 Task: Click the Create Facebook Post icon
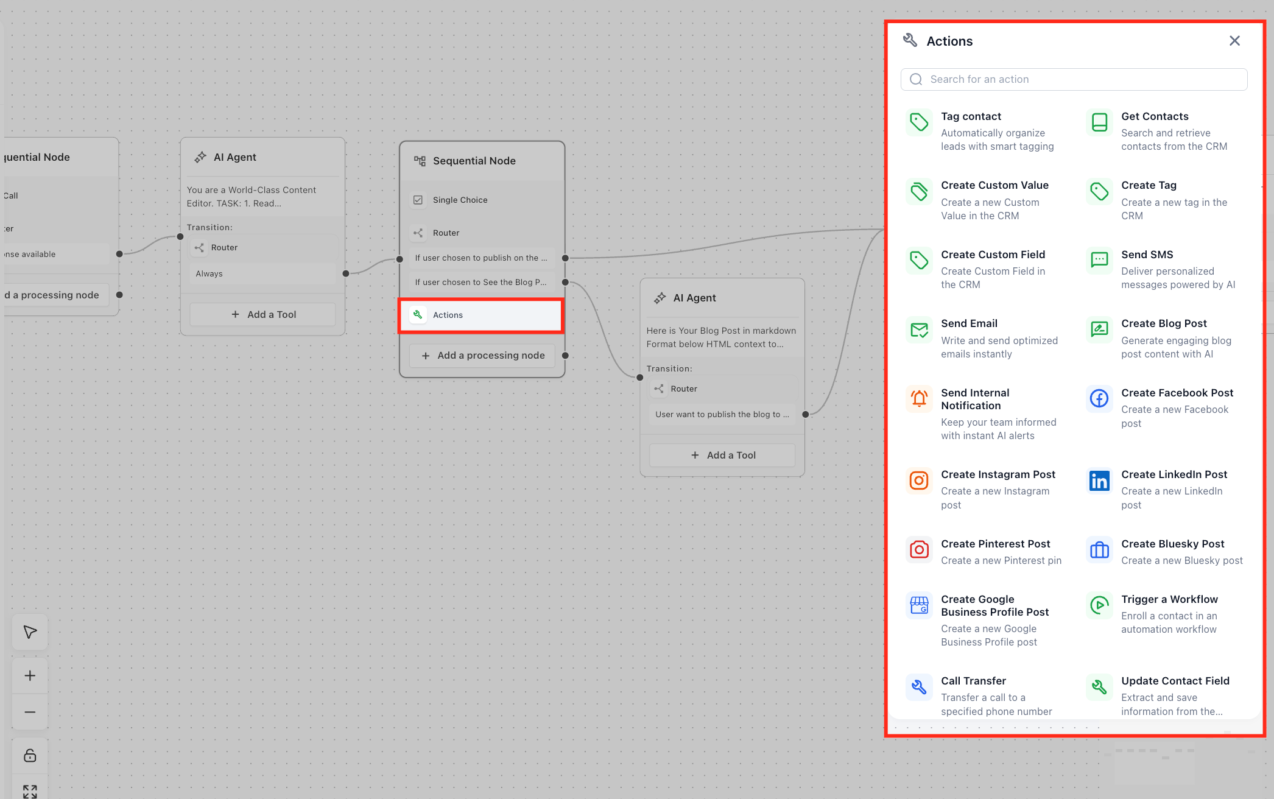(x=1099, y=399)
